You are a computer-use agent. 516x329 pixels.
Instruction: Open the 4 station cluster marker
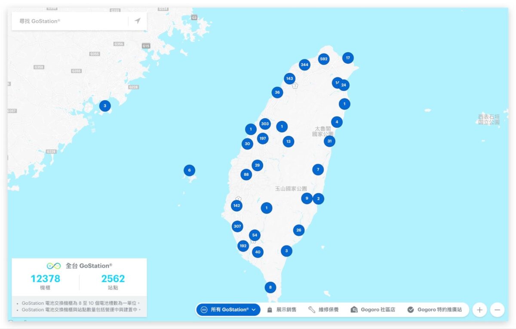tap(337, 122)
